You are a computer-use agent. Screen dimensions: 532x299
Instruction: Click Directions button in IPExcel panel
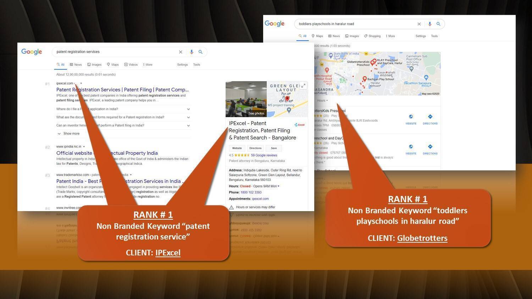click(255, 148)
